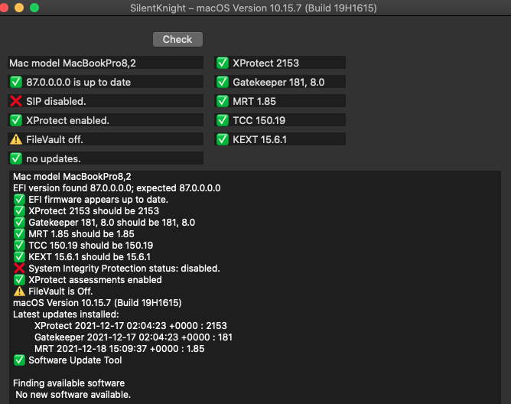The width and height of the screenshot is (511, 404).
Task: Click green checkmark beside TCC 150.19 field
Action: point(223,120)
